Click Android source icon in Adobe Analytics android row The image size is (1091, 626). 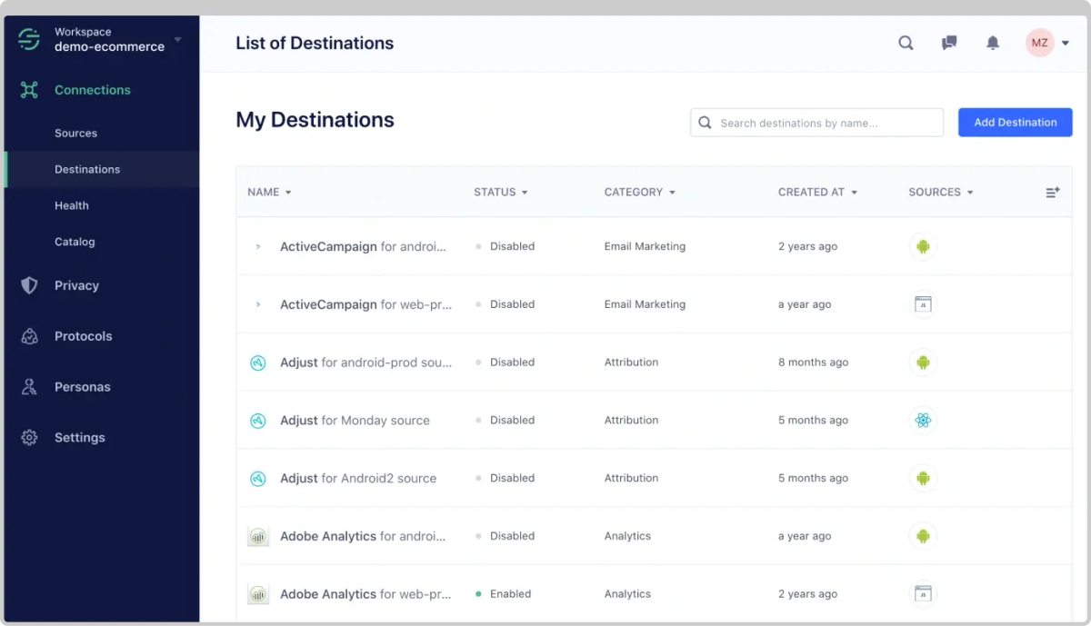[923, 536]
